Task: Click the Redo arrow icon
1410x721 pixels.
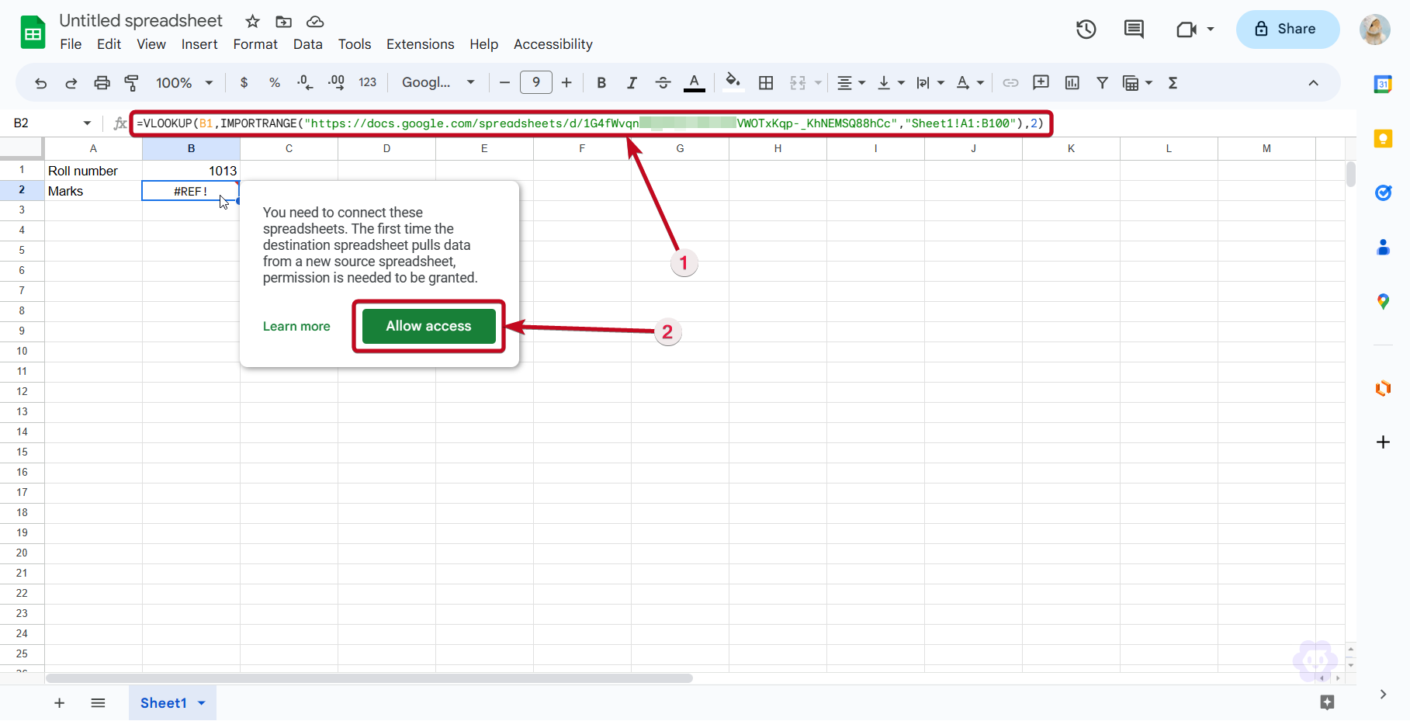Action: click(x=71, y=83)
